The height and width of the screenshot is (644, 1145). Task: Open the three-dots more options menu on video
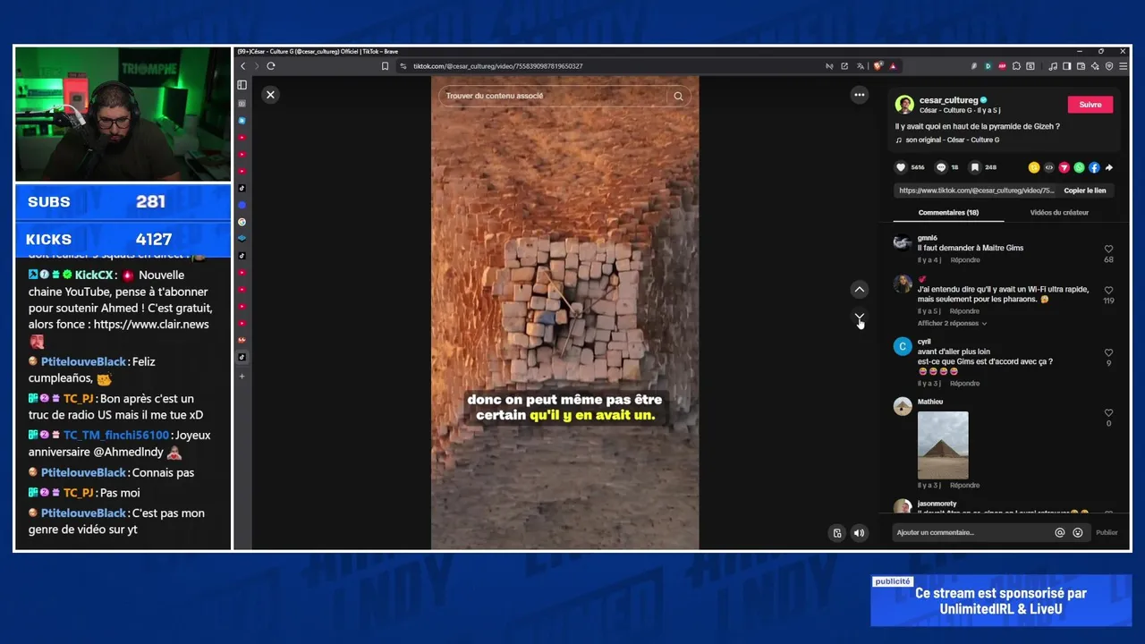(x=859, y=95)
